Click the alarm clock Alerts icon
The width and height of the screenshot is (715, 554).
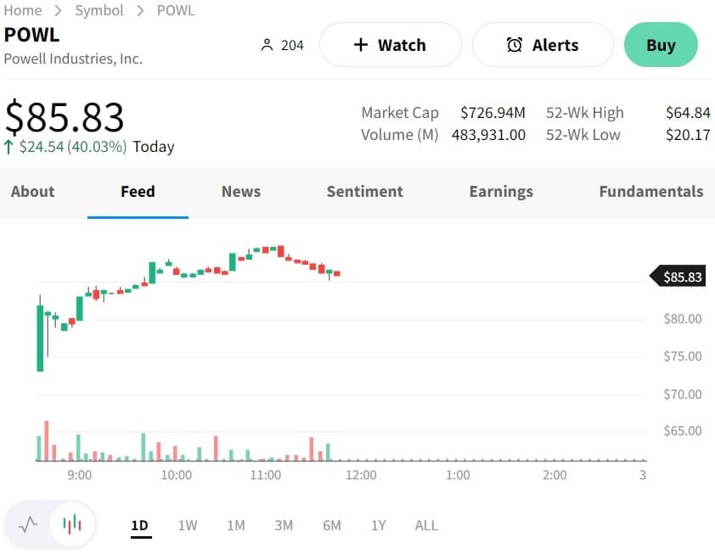click(x=514, y=45)
